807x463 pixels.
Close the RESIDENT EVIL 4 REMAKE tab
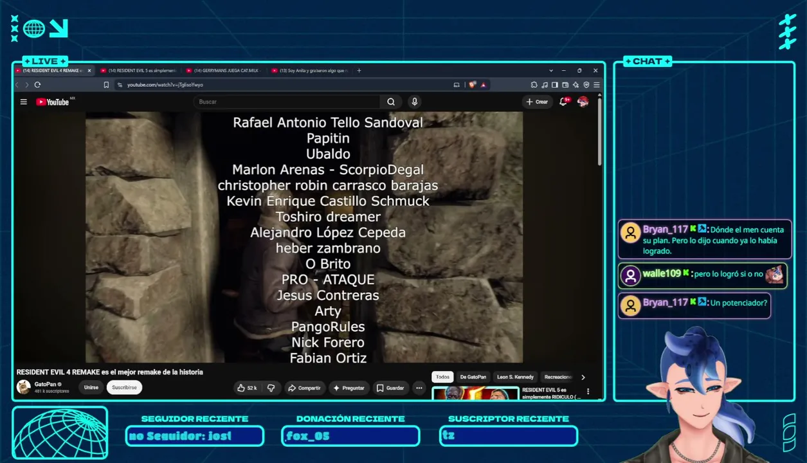coord(89,70)
